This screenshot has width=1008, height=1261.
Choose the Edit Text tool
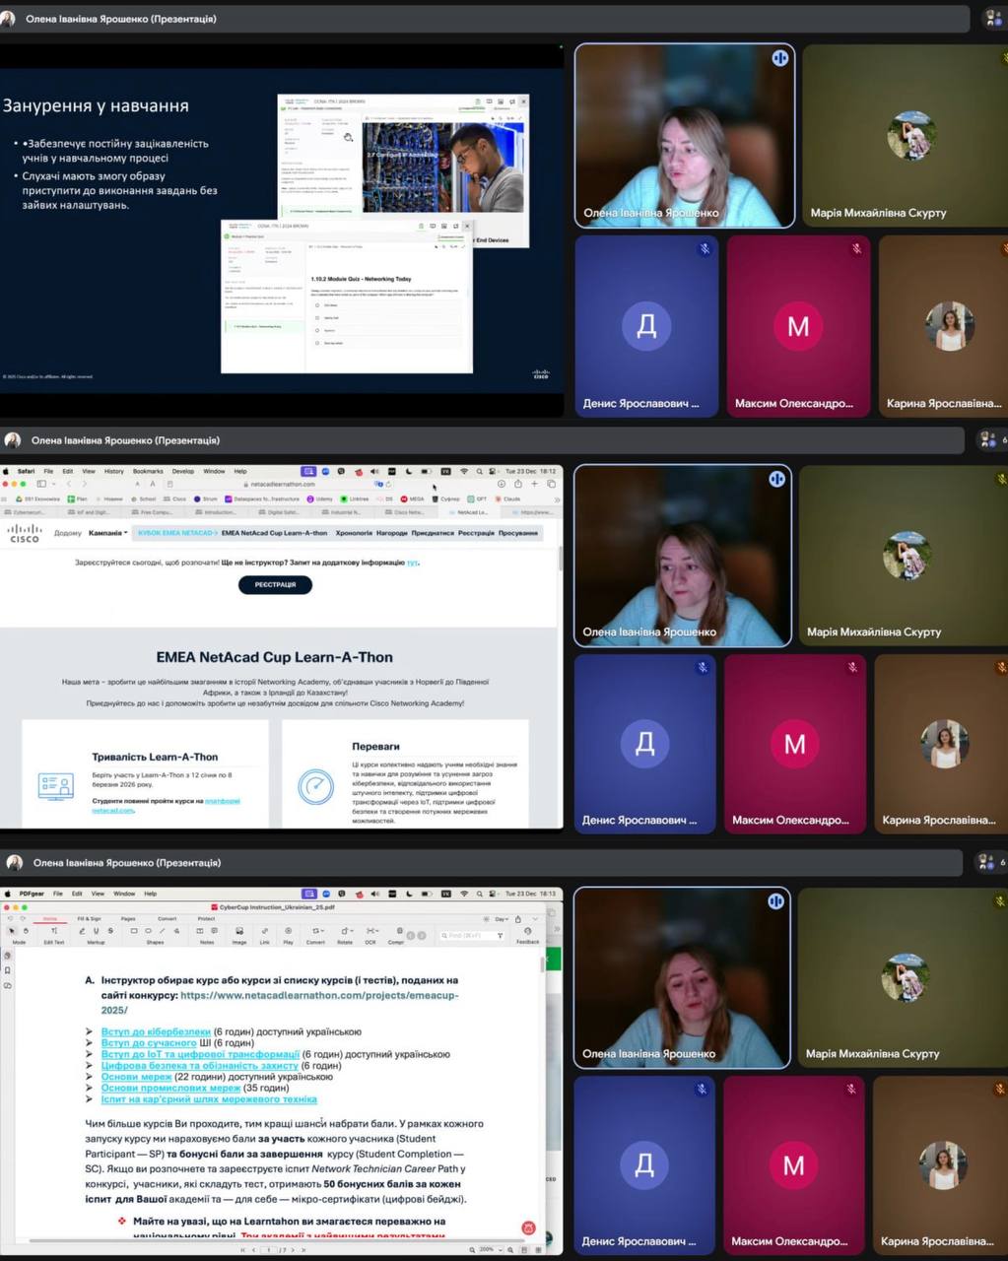coord(54,935)
